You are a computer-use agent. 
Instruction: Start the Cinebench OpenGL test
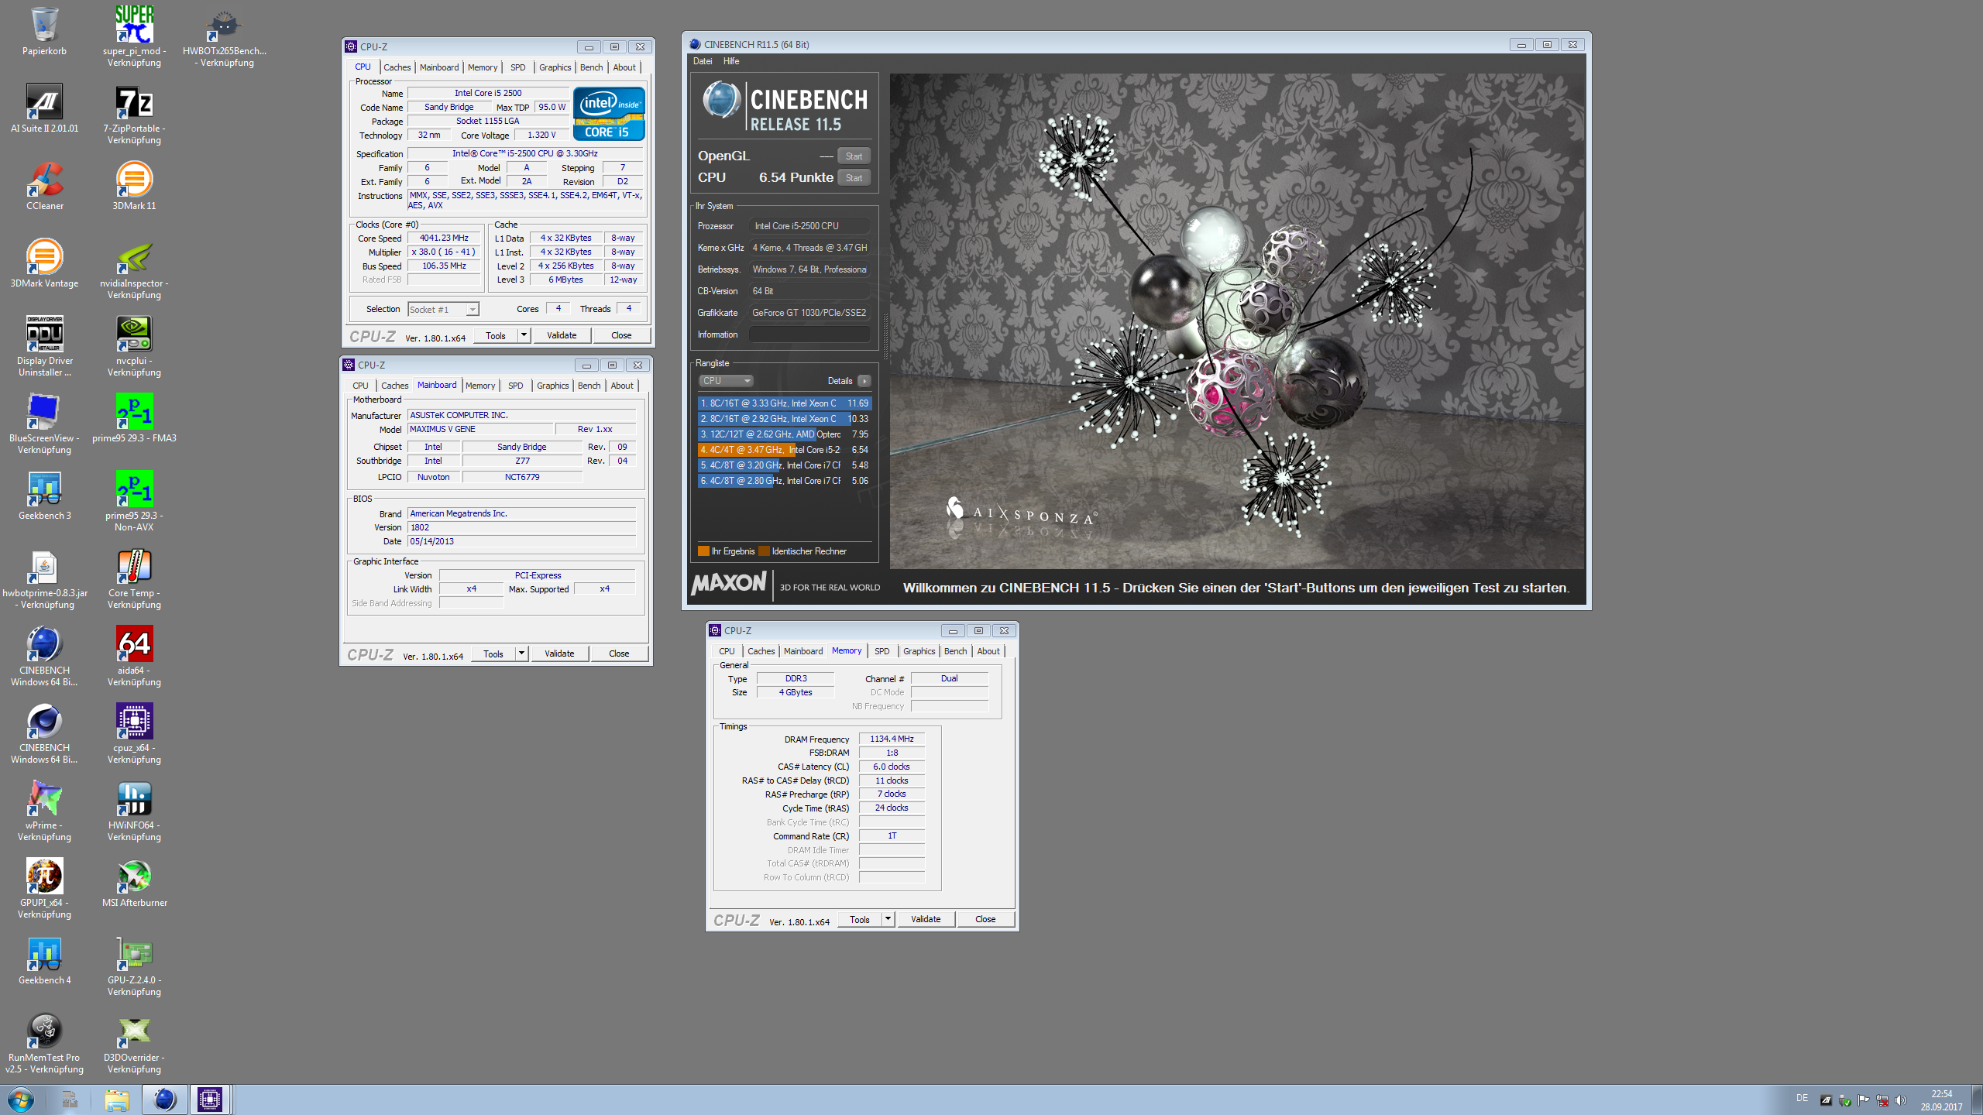point(854,156)
